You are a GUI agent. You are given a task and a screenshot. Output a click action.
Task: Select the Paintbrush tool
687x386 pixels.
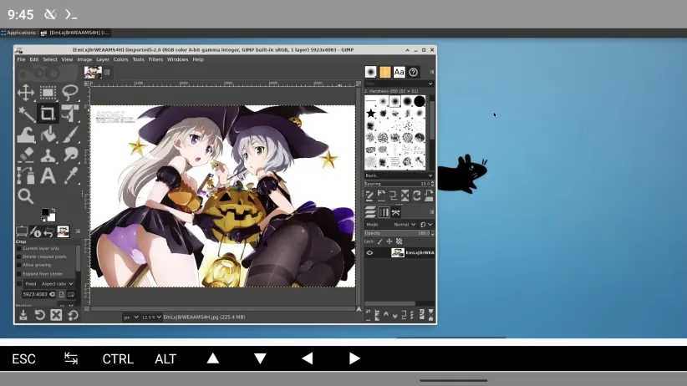[x=70, y=134]
